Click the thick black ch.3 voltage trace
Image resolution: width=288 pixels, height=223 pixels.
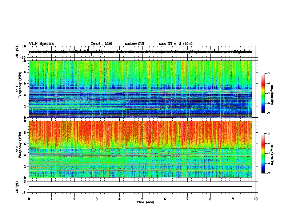tap(140, 187)
